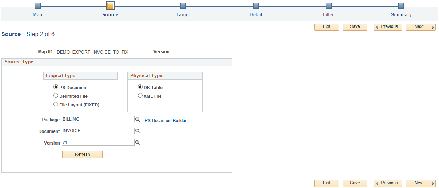Choose the DB Table radio option

coord(140,87)
